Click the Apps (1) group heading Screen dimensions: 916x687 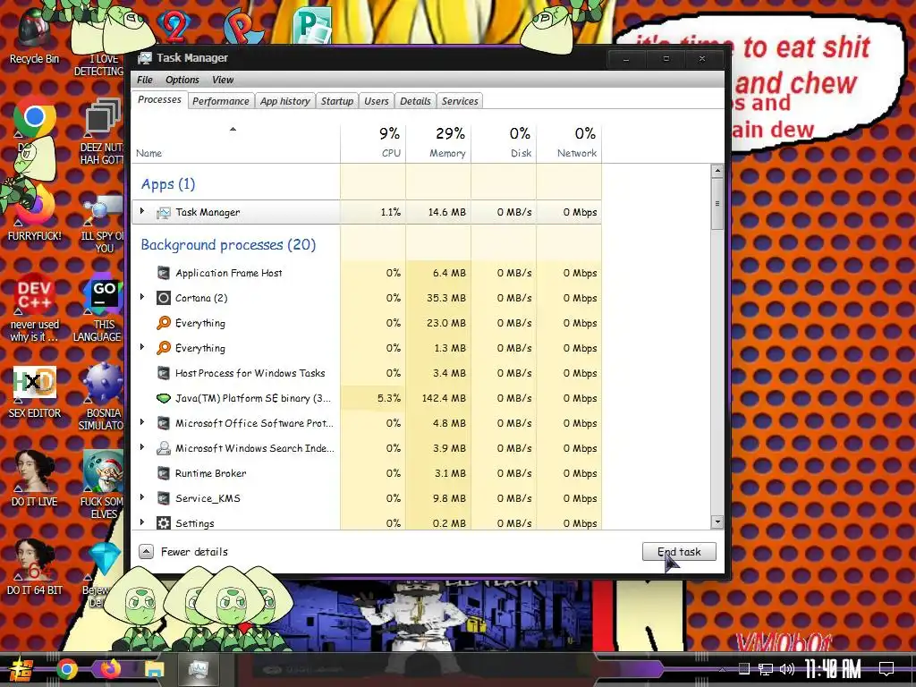(168, 184)
